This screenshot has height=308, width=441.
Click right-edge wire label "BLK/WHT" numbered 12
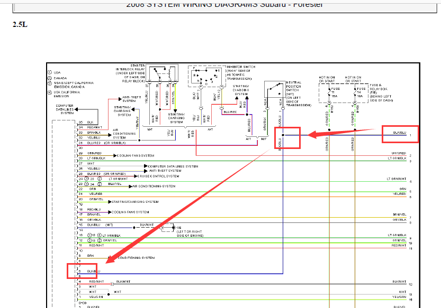(x=399, y=282)
